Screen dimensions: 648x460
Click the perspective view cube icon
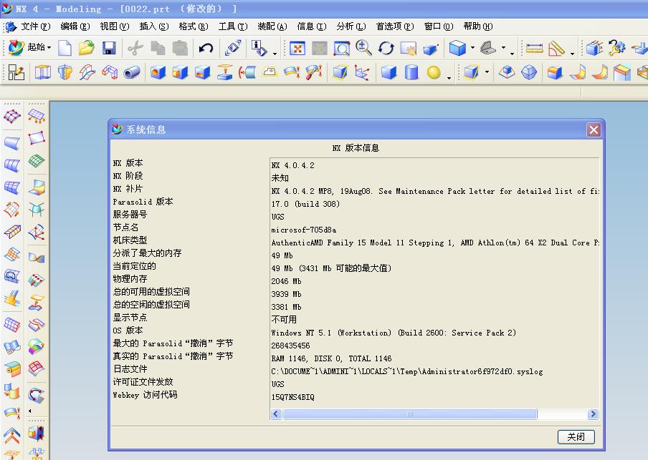click(x=431, y=48)
